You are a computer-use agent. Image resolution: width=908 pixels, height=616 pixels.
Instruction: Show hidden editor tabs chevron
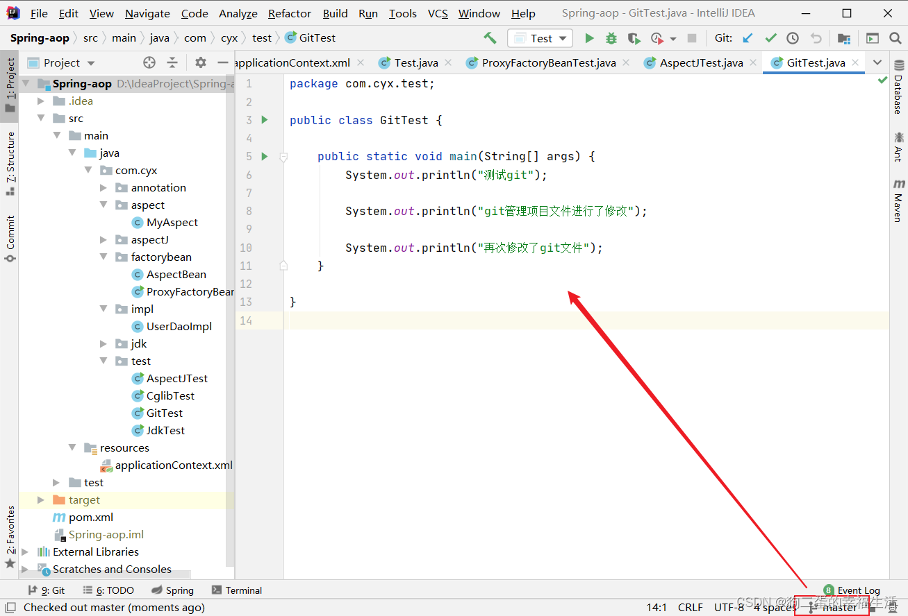(877, 62)
